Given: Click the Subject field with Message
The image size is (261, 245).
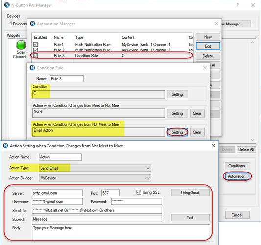Looking at the screenshot, I should click(x=97, y=219).
